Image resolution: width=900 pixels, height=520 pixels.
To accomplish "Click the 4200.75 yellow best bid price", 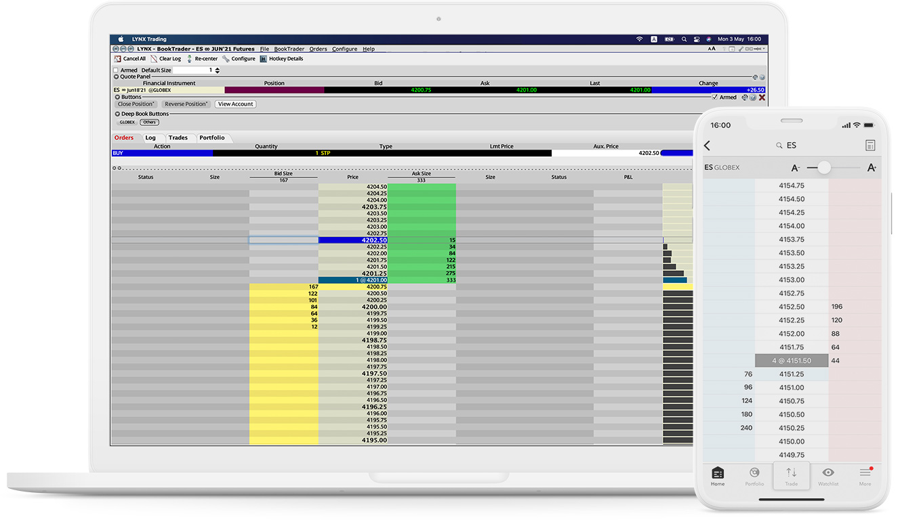I will [353, 286].
